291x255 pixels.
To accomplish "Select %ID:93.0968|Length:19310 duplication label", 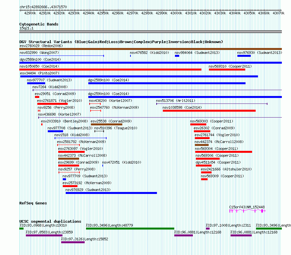I will [43, 226].
